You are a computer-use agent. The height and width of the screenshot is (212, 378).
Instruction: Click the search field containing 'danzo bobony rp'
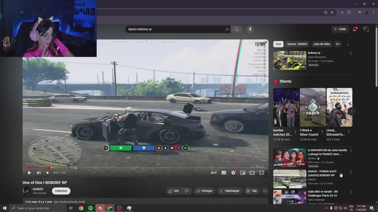tap(176, 29)
